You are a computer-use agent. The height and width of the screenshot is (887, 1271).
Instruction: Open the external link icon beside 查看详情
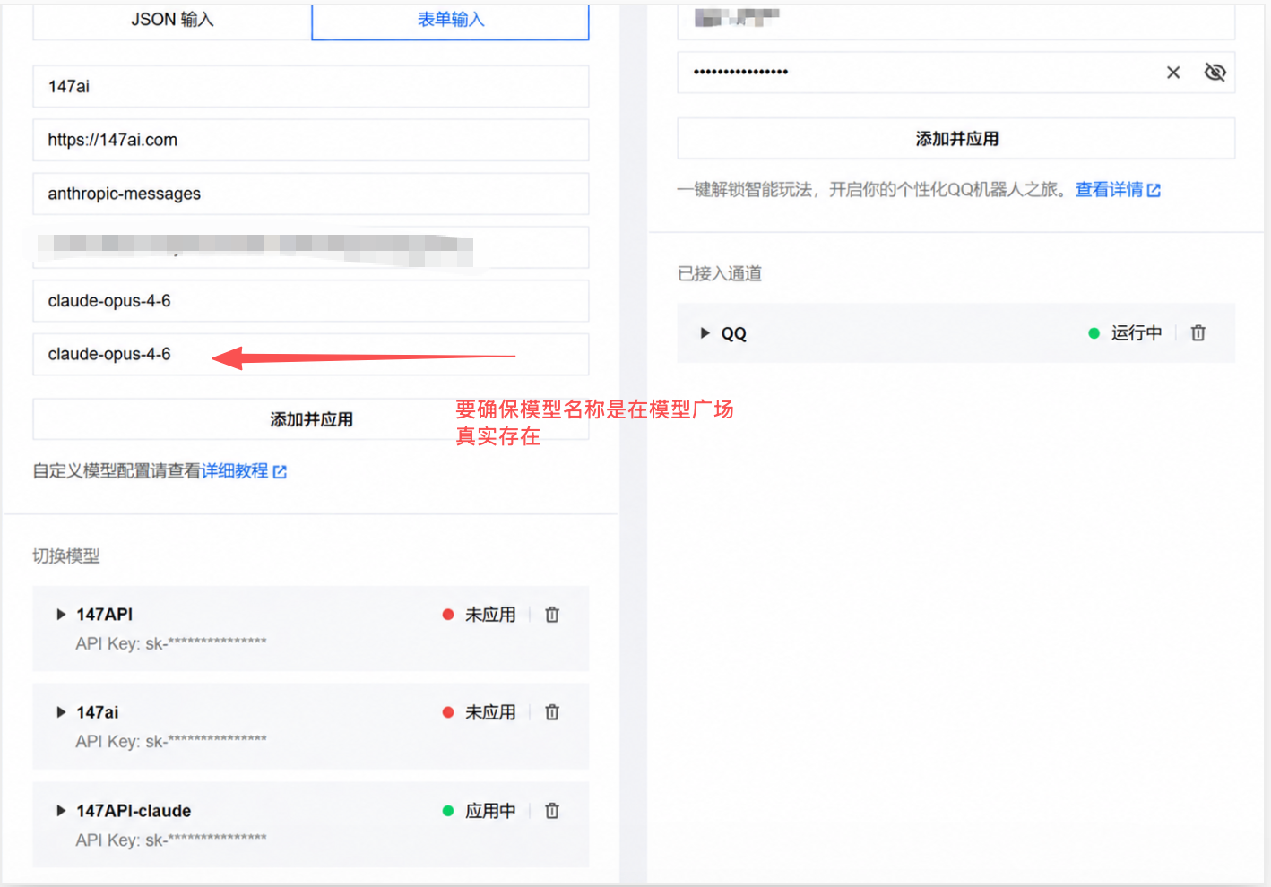point(1154,190)
